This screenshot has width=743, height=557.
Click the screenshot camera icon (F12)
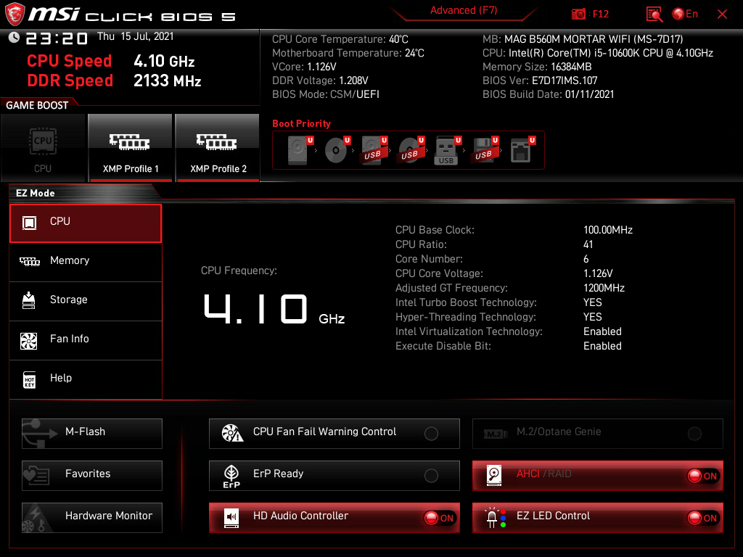[x=578, y=14]
